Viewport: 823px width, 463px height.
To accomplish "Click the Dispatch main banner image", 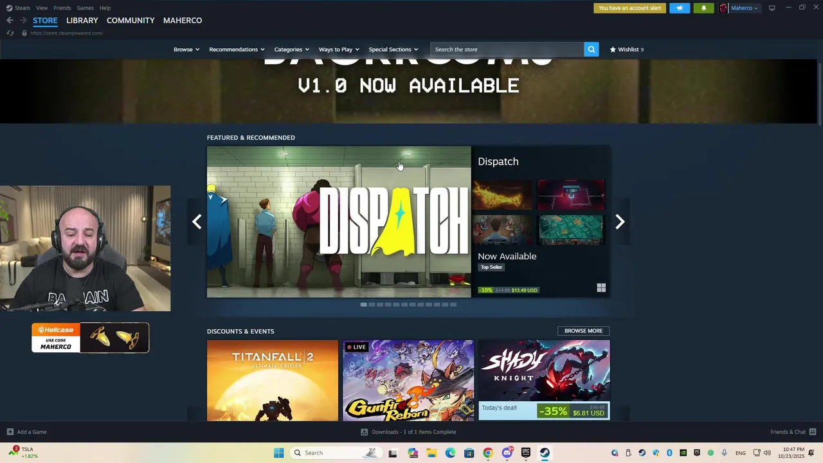I will [x=339, y=222].
